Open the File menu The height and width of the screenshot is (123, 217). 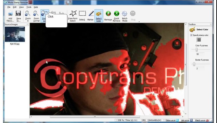pyautogui.click(x=9, y=7)
